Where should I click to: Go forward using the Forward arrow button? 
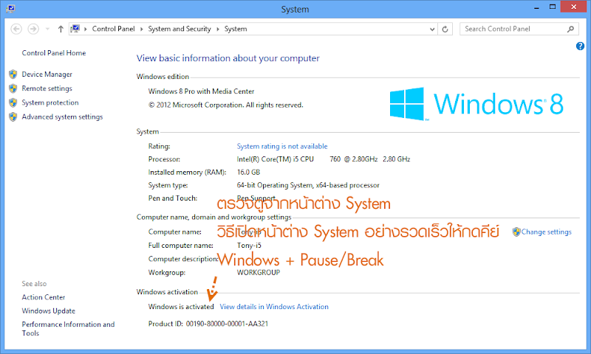pos(33,29)
